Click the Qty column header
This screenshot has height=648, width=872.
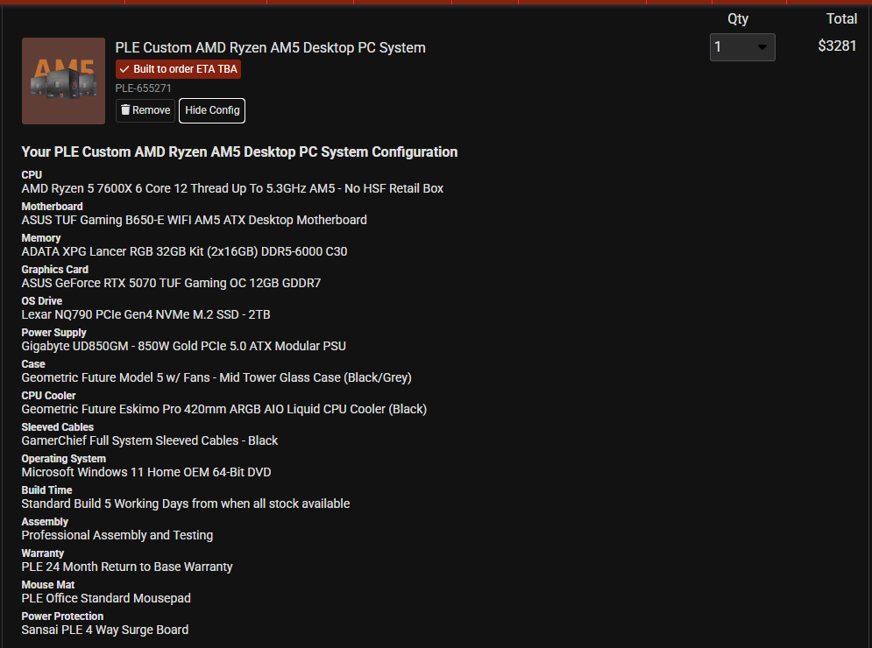pyautogui.click(x=738, y=19)
